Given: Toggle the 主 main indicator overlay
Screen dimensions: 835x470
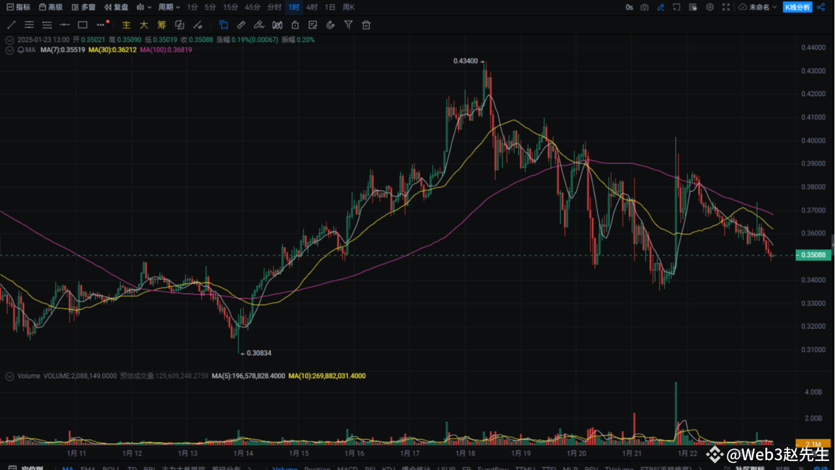Looking at the screenshot, I should coord(126,25).
